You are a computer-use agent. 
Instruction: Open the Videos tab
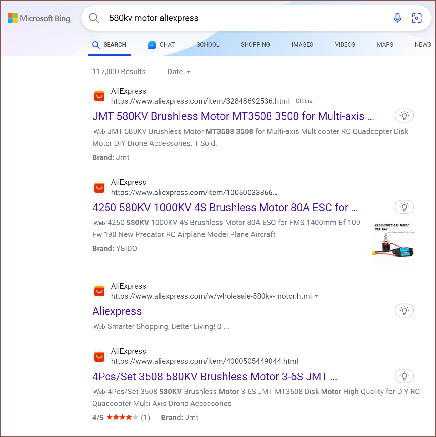pos(345,45)
